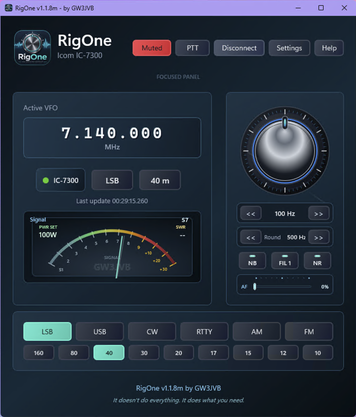The image size is (356, 417).
Task: Click the 100 Hz step value
Action: (285, 214)
